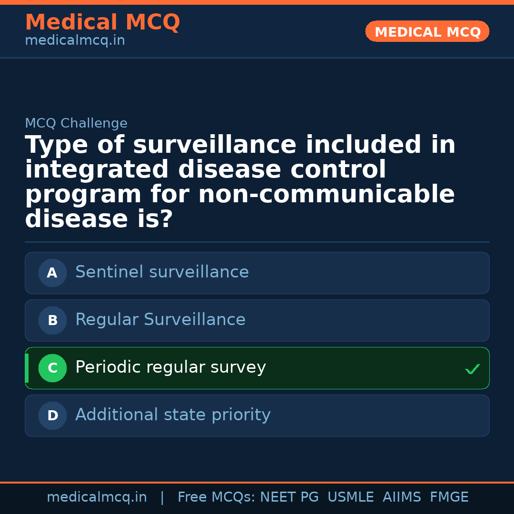Image resolution: width=514 pixels, height=514 pixels.
Task: Pick the answer text 'Regular Surveillance'
Action: coord(160,320)
